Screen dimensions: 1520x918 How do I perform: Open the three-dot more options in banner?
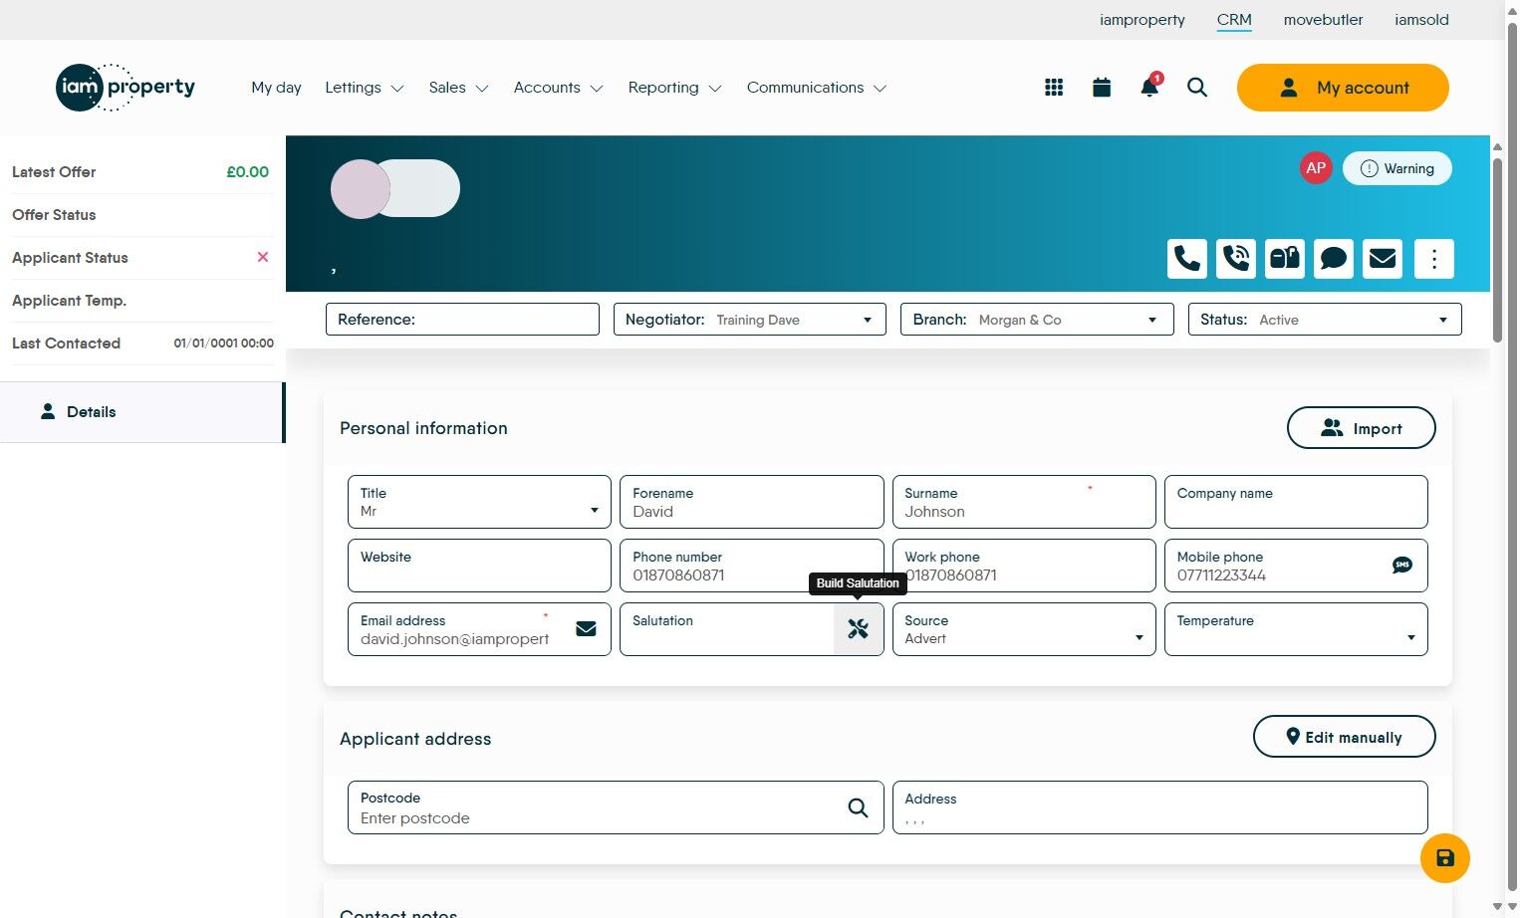click(x=1434, y=259)
